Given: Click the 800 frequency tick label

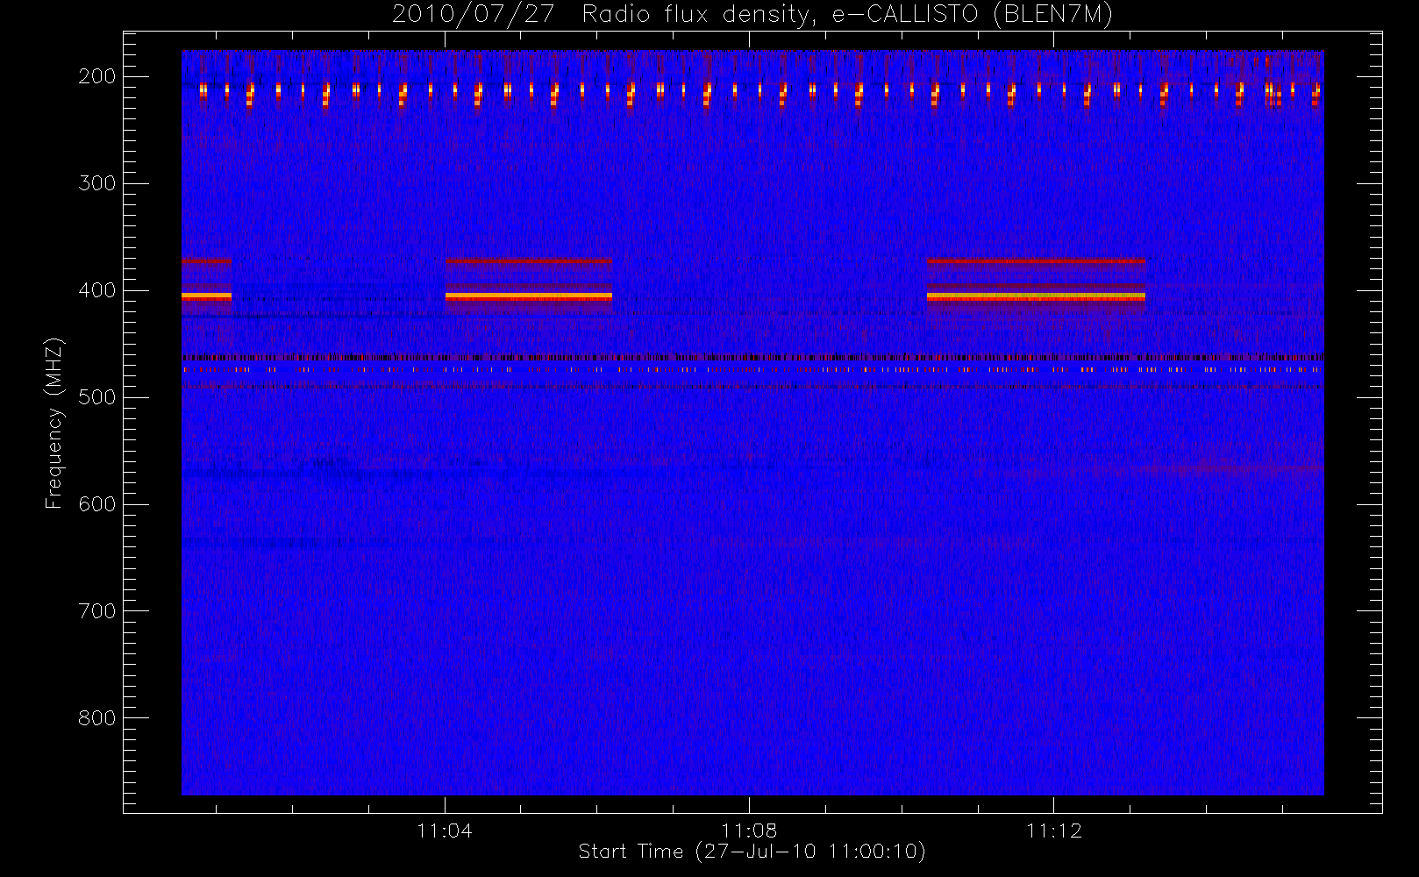Looking at the screenshot, I should point(97,718).
